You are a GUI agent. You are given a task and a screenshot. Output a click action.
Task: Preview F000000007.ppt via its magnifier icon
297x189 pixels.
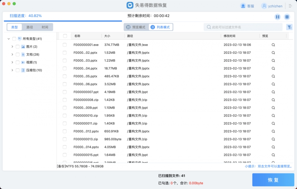(x=273, y=92)
